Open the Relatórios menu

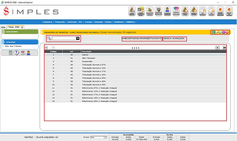(119, 22)
